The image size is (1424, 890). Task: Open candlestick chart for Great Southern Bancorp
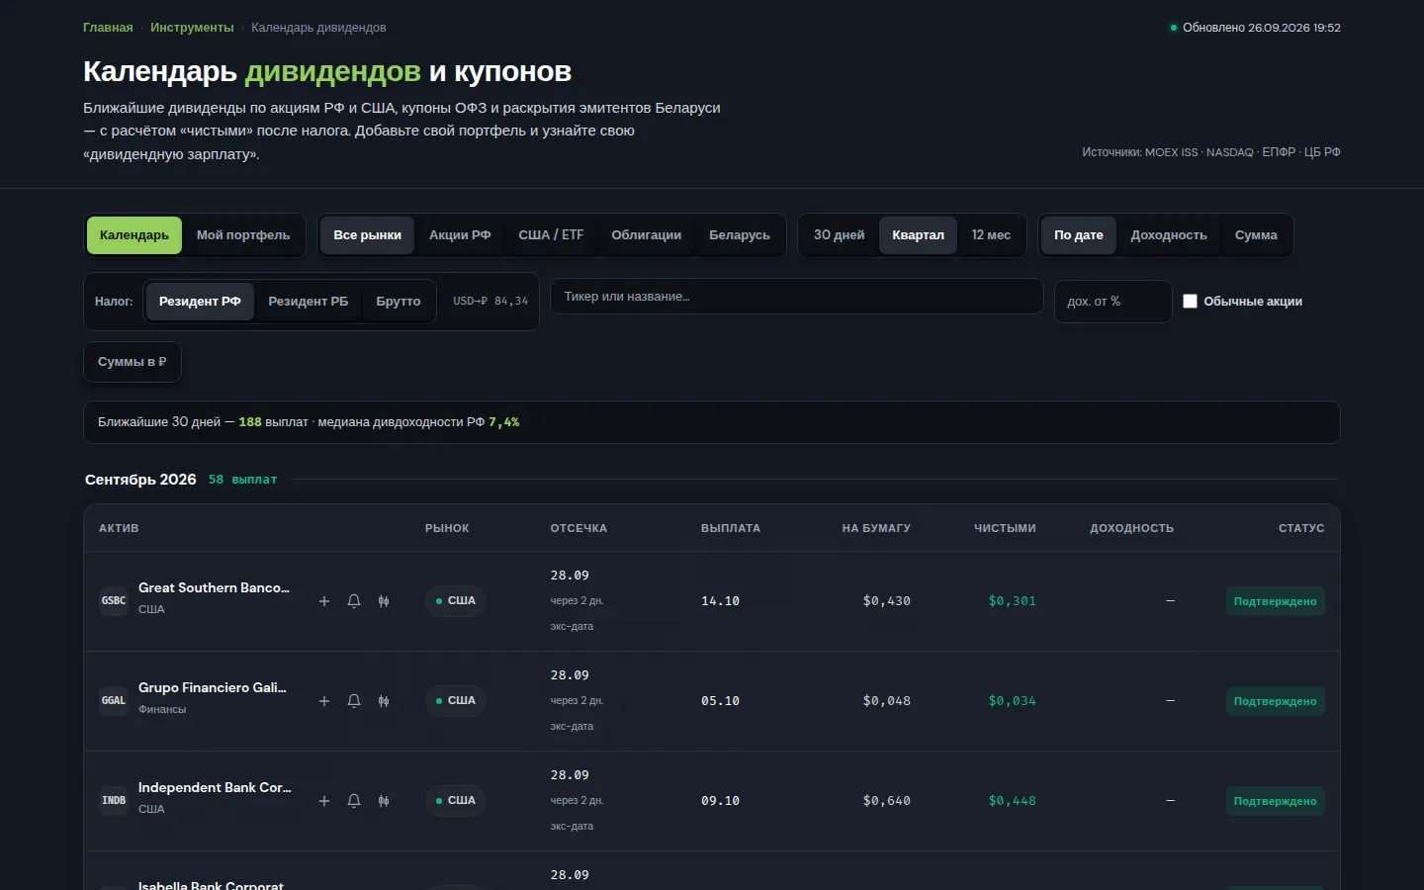(384, 601)
